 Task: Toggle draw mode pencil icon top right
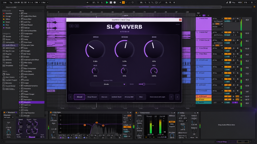tap(227, 2)
